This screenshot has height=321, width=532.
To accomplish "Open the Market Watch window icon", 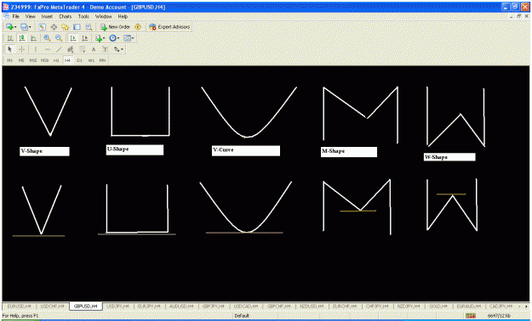I will (x=42, y=27).
